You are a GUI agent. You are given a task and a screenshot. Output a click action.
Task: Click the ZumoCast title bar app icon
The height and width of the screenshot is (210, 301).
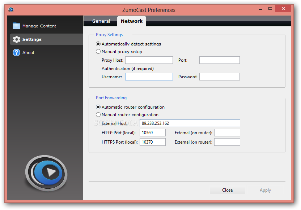click(x=11, y=9)
